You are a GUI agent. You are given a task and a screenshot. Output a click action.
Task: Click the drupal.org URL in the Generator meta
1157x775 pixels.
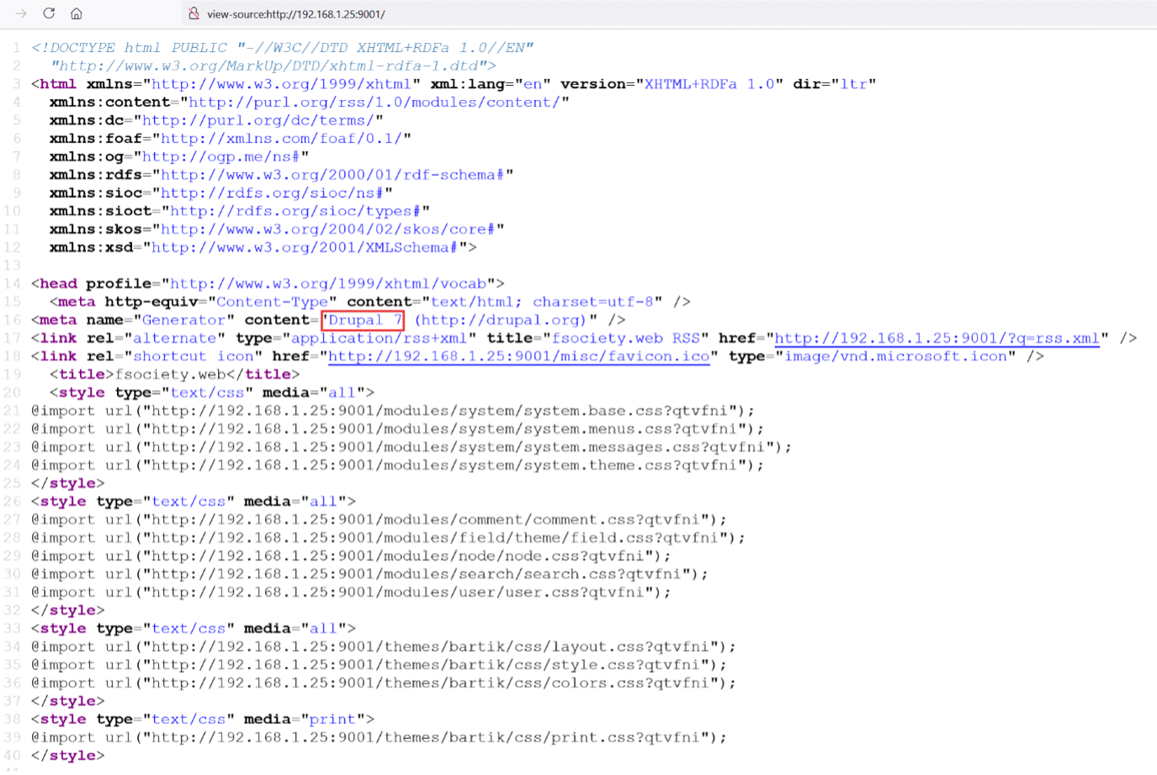502,320
